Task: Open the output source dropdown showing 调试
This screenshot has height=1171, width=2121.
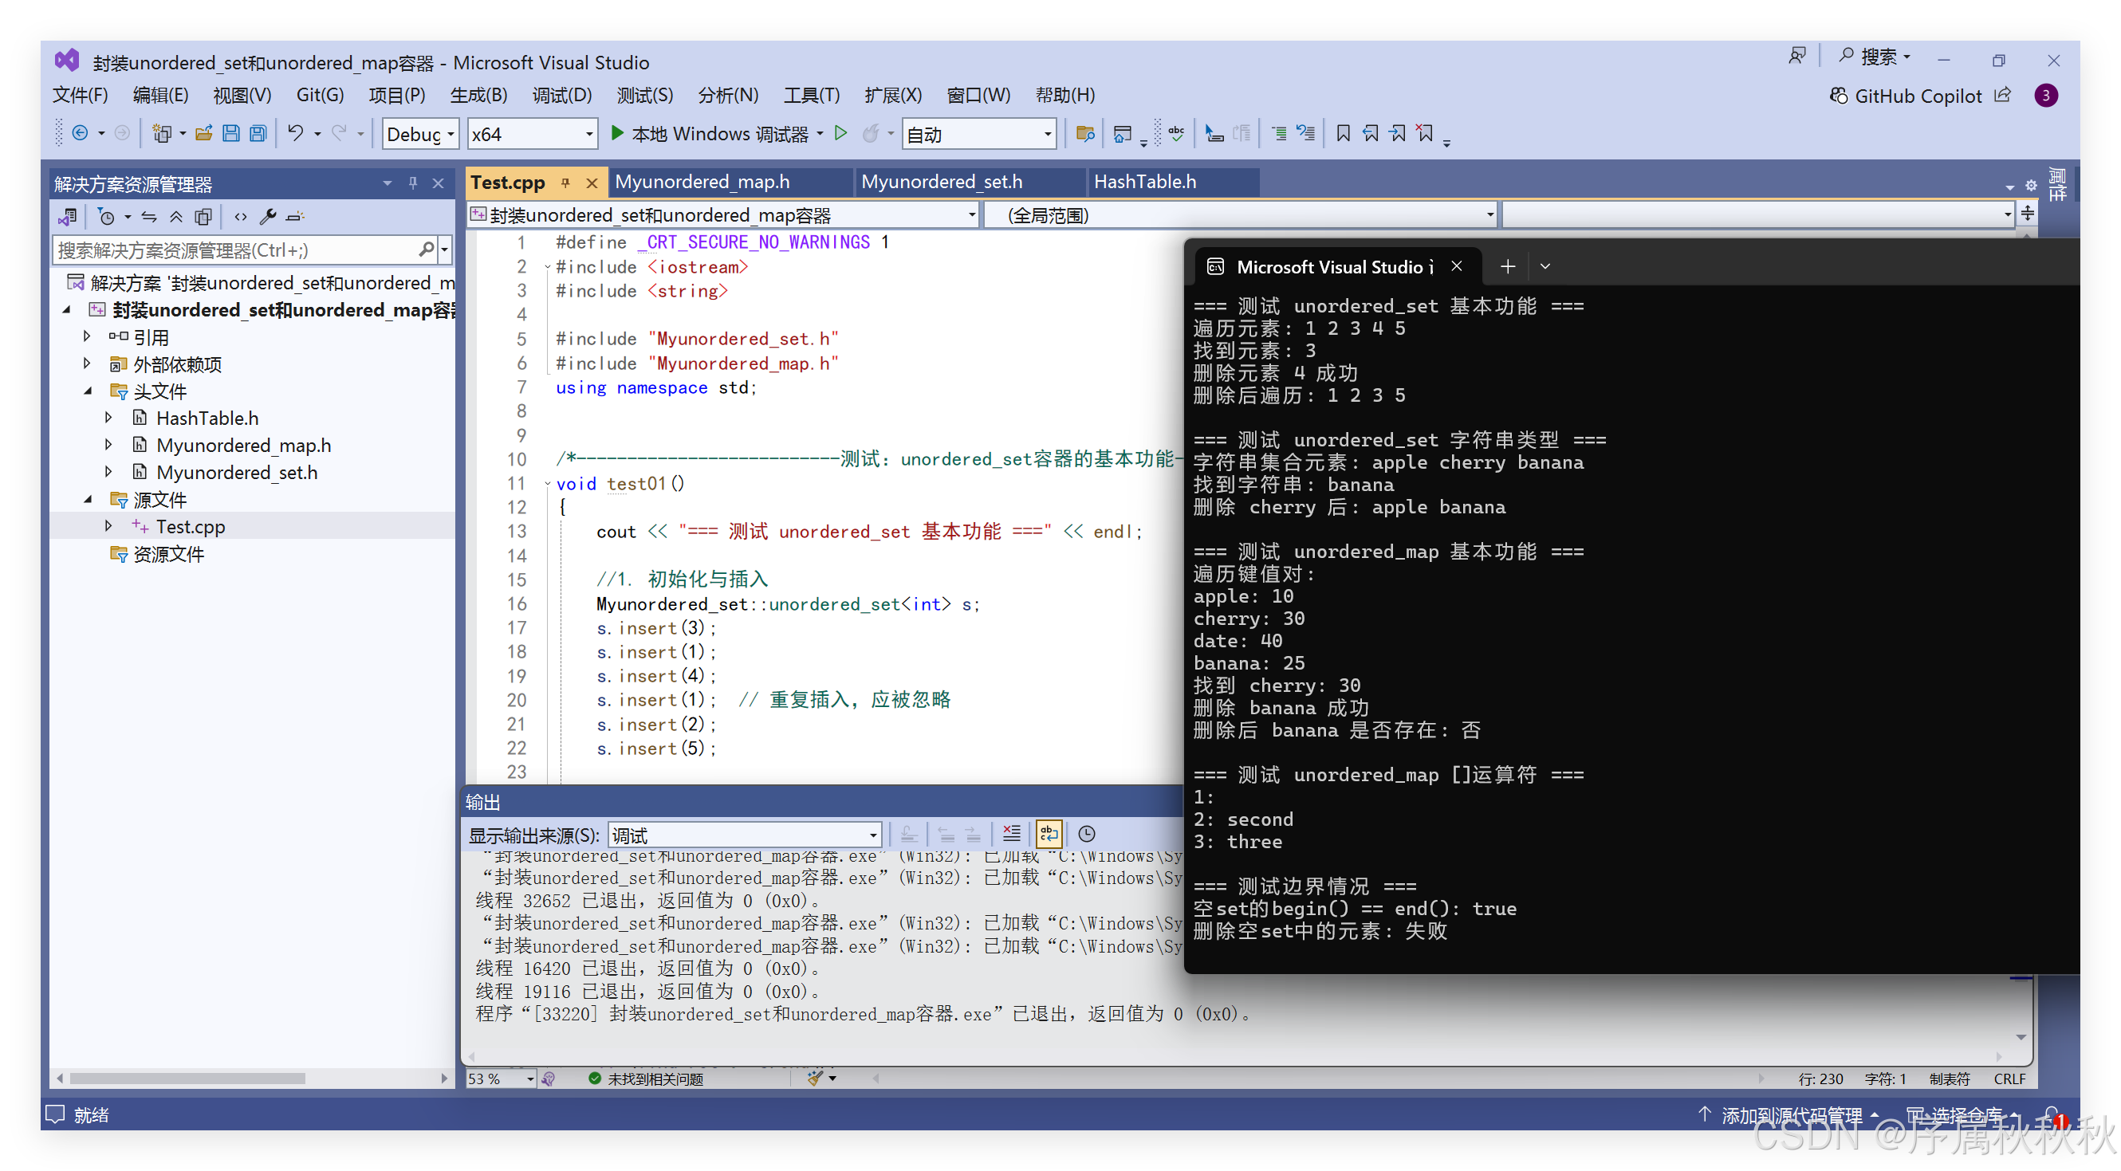Action: coord(744,835)
